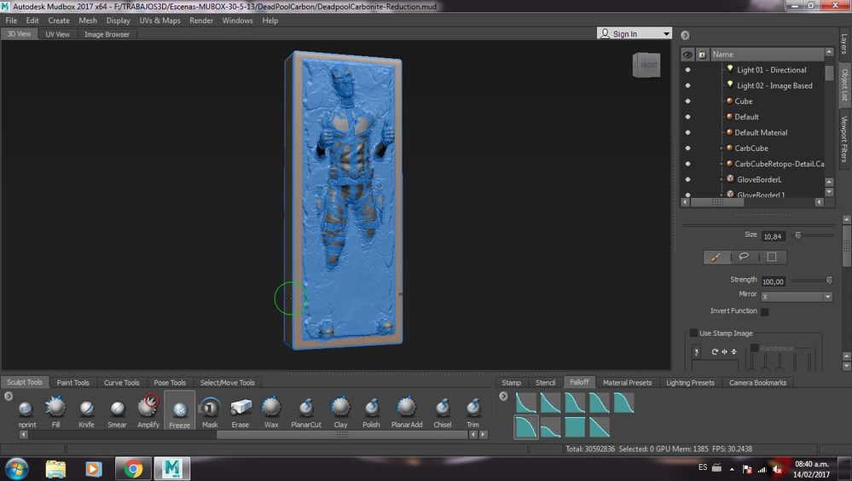This screenshot has width=852, height=481.
Task: Select the Smear sculpt tool
Action: click(117, 413)
